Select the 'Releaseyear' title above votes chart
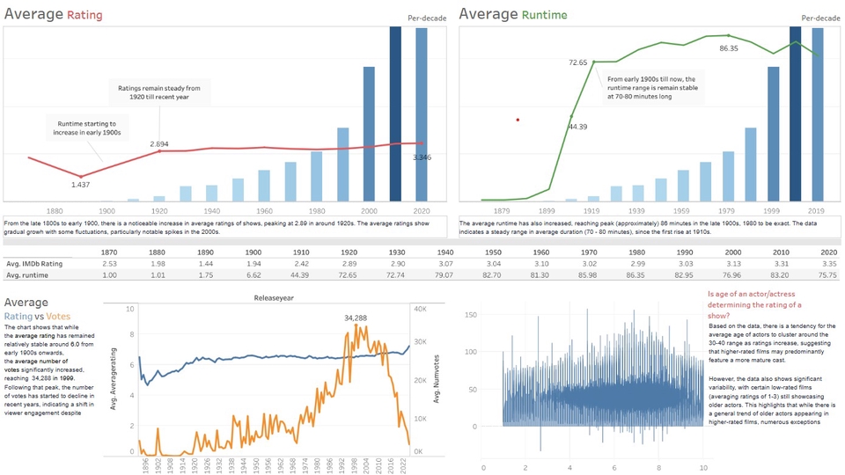 (x=272, y=298)
